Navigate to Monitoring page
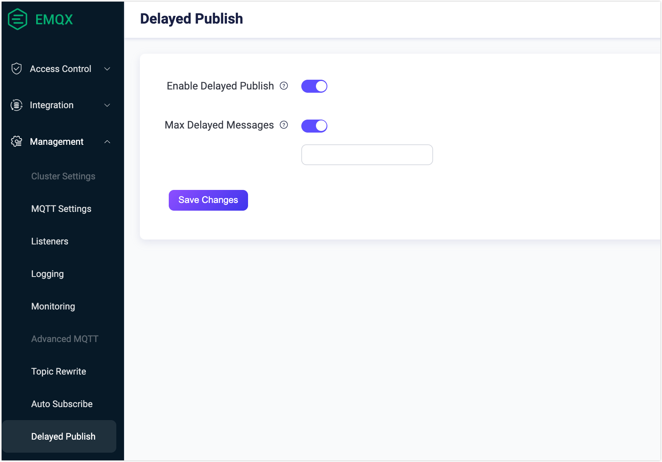The width and height of the screenshot is (662, 462). [x=53, y=306]
